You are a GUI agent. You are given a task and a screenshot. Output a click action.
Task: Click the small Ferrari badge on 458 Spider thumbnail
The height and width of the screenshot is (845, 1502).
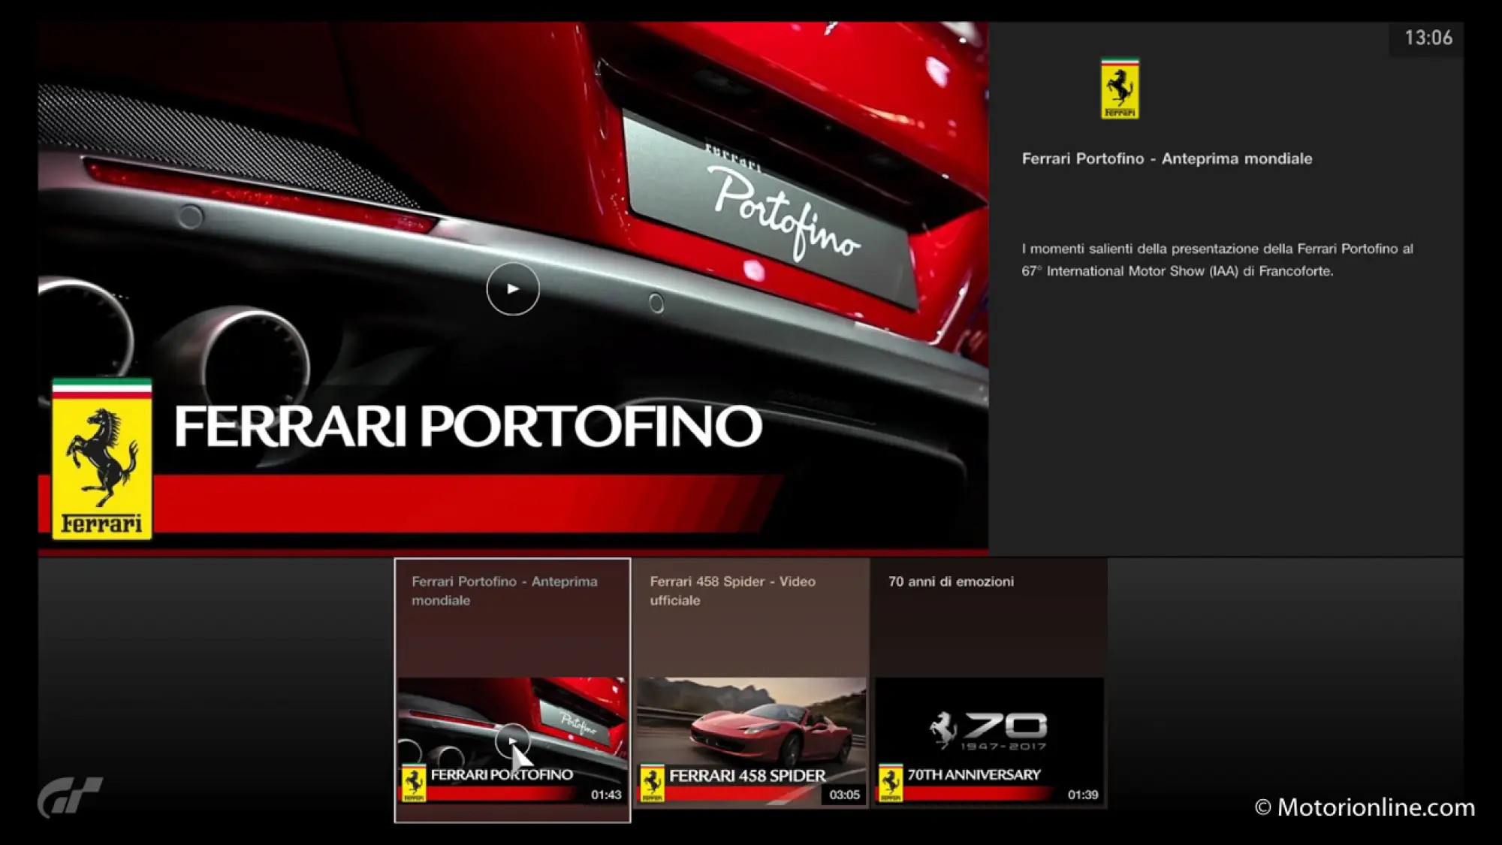tap(652, 783)
